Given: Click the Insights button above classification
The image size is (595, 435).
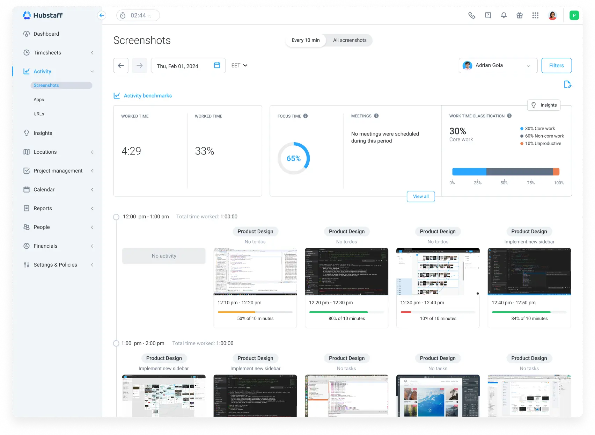Looking at the screenshot, I should [544, 105].
